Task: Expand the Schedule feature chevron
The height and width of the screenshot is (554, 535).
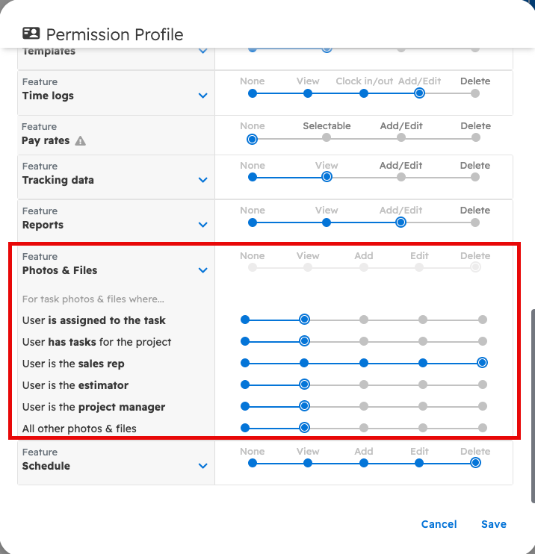Action: 202,466
